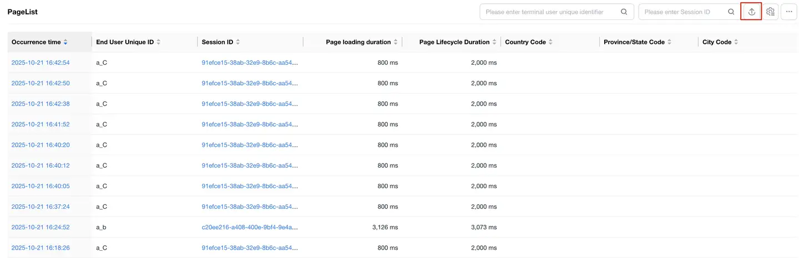
Task: Focus the Session ID search input
Action: coord(682,12)
